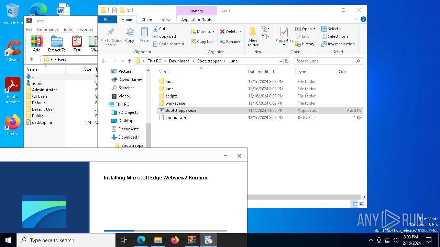Open WinRAR Favorites menu
The height and width of the screenshot is (247, 440).
(85, 30)
